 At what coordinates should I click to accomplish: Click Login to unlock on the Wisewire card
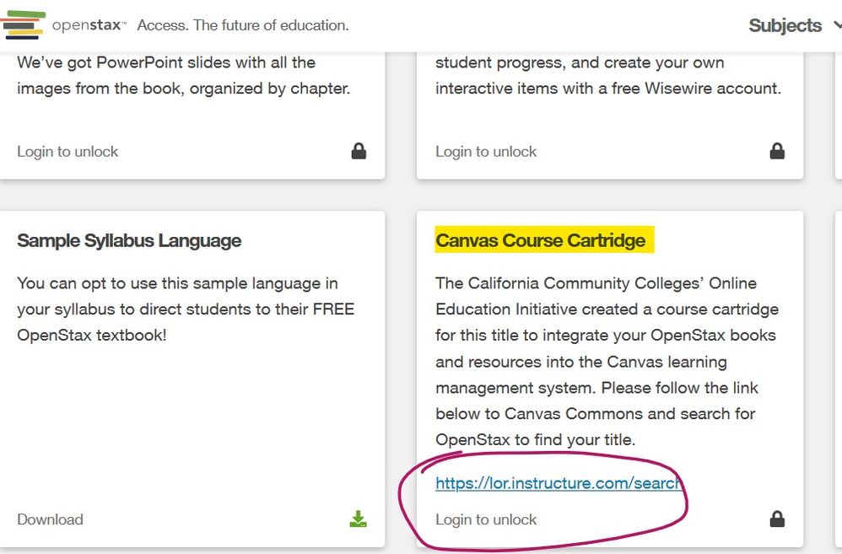coord(486,151)
